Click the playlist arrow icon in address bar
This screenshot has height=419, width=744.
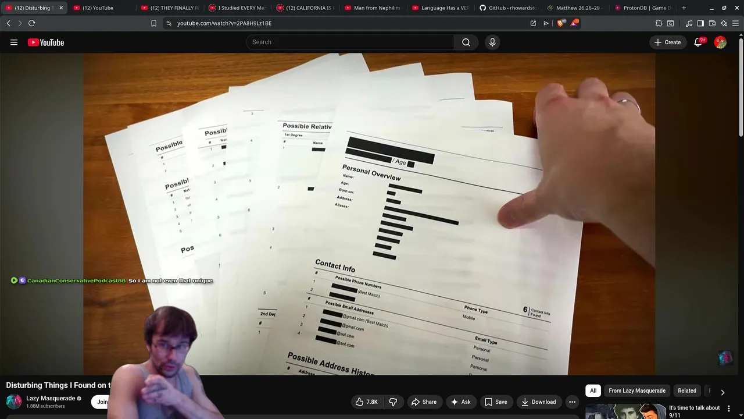[546, 23]
